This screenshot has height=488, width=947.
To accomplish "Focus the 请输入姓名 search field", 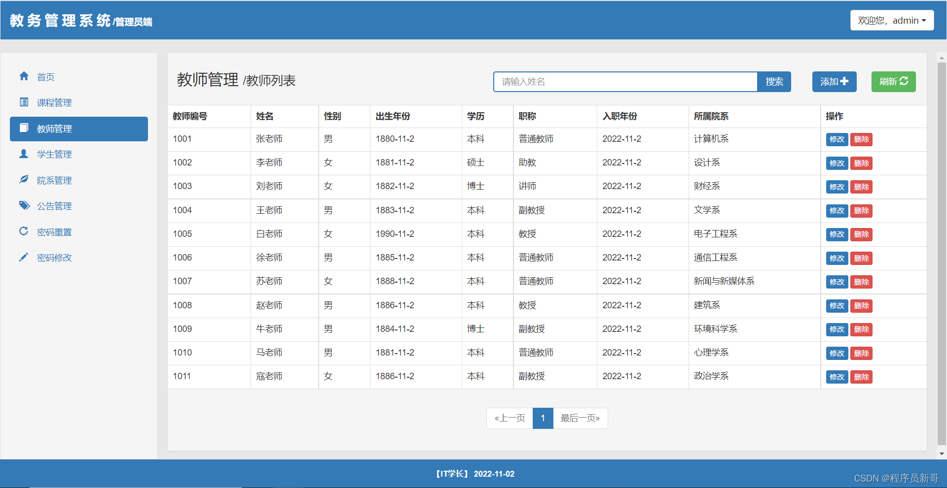I will 625,82.
